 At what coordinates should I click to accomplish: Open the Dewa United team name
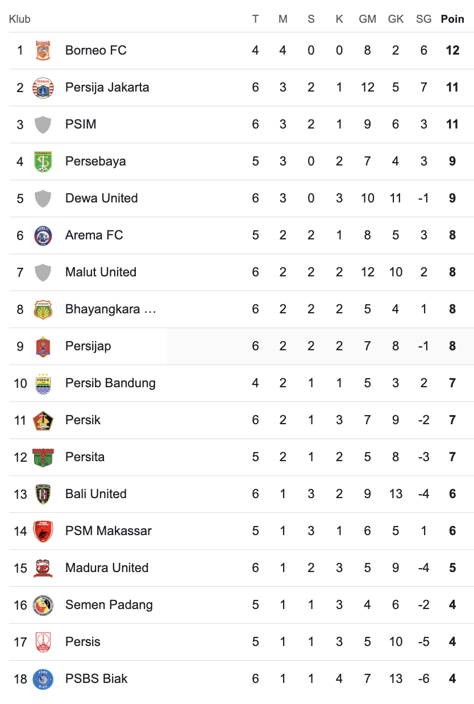click(x=102, y=198)
